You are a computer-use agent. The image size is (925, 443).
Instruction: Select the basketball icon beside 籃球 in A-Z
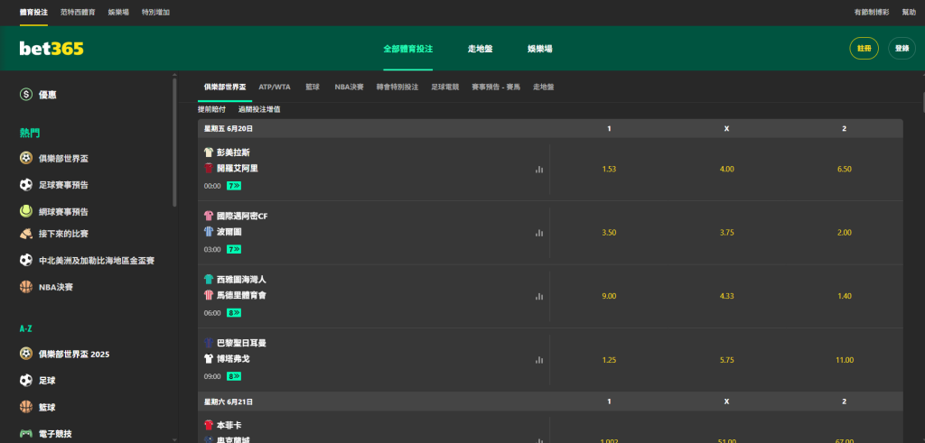[26, 407]
